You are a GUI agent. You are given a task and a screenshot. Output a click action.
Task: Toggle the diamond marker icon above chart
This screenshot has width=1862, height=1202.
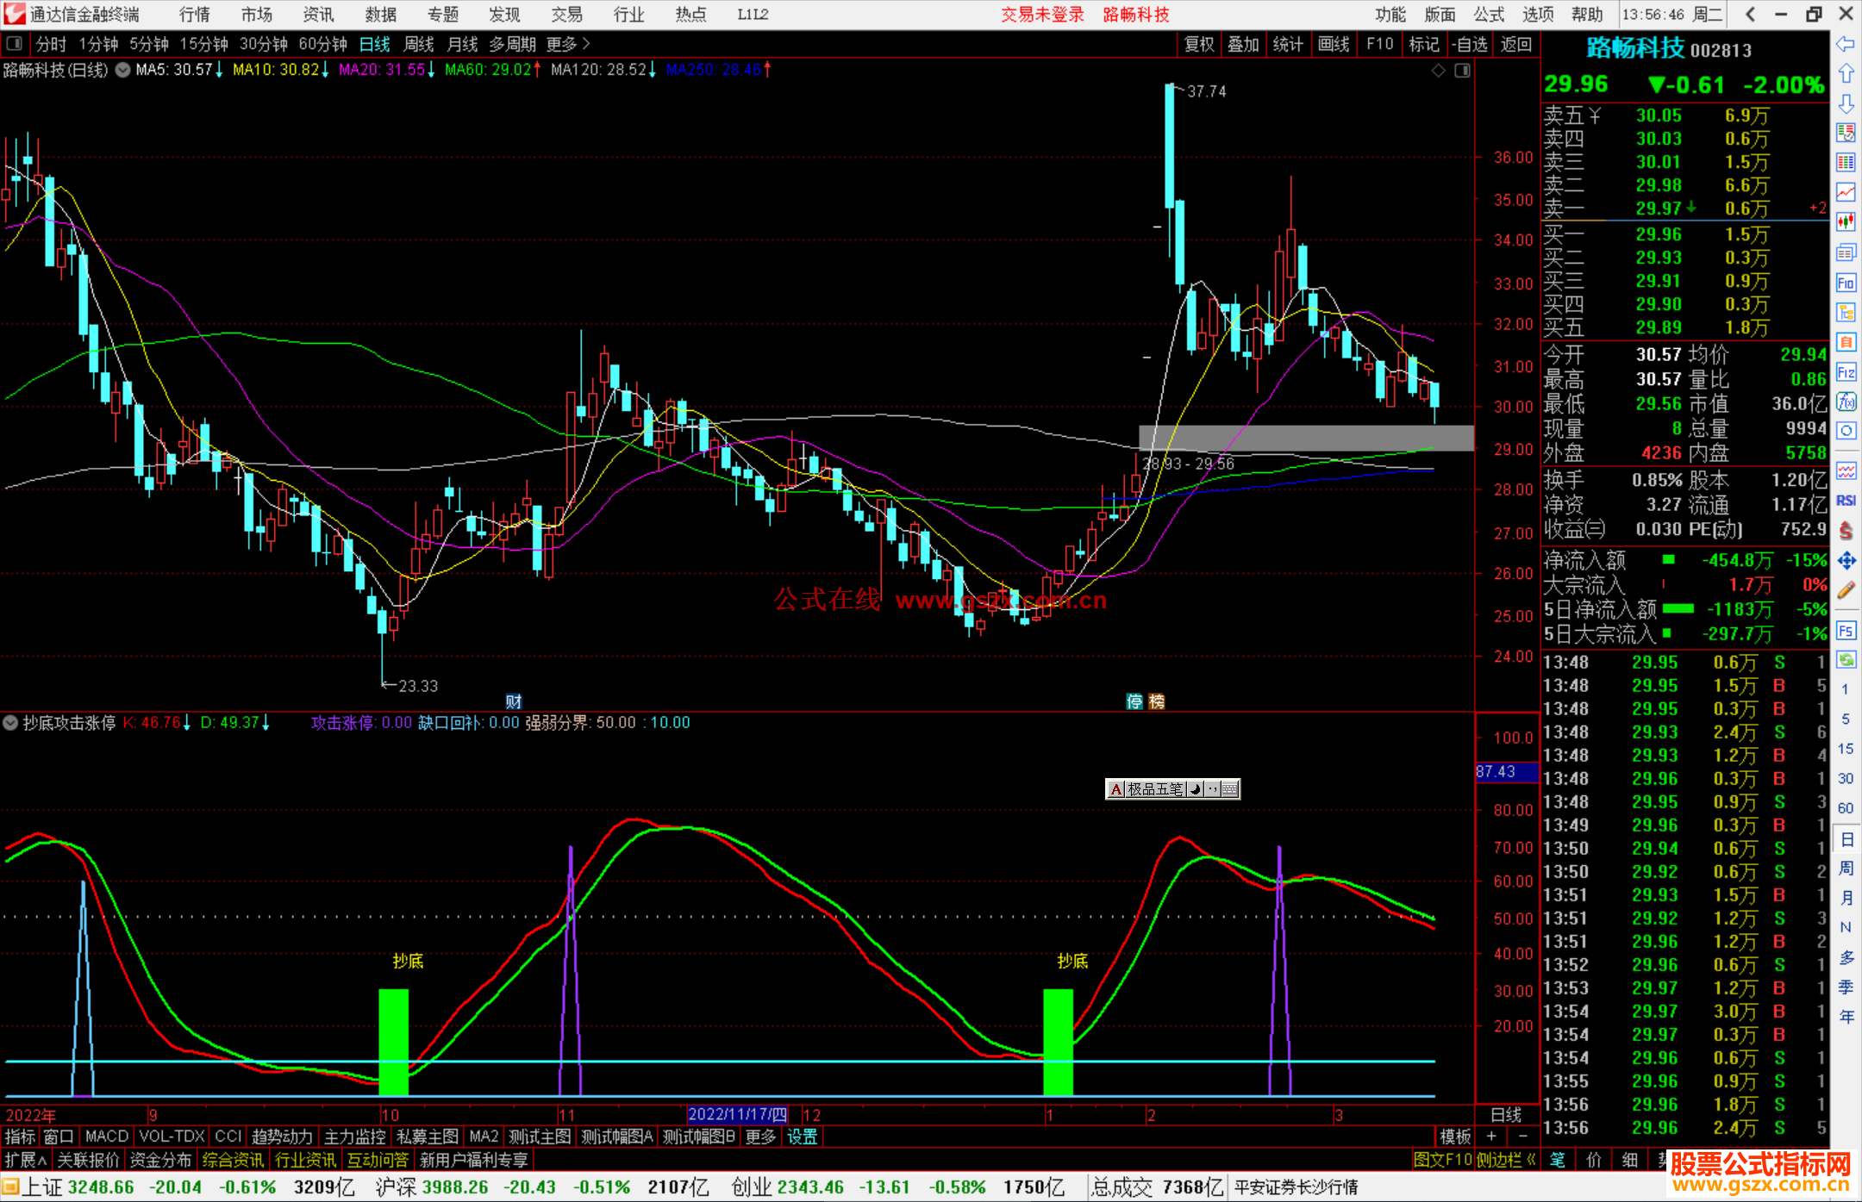[1438, 71]
